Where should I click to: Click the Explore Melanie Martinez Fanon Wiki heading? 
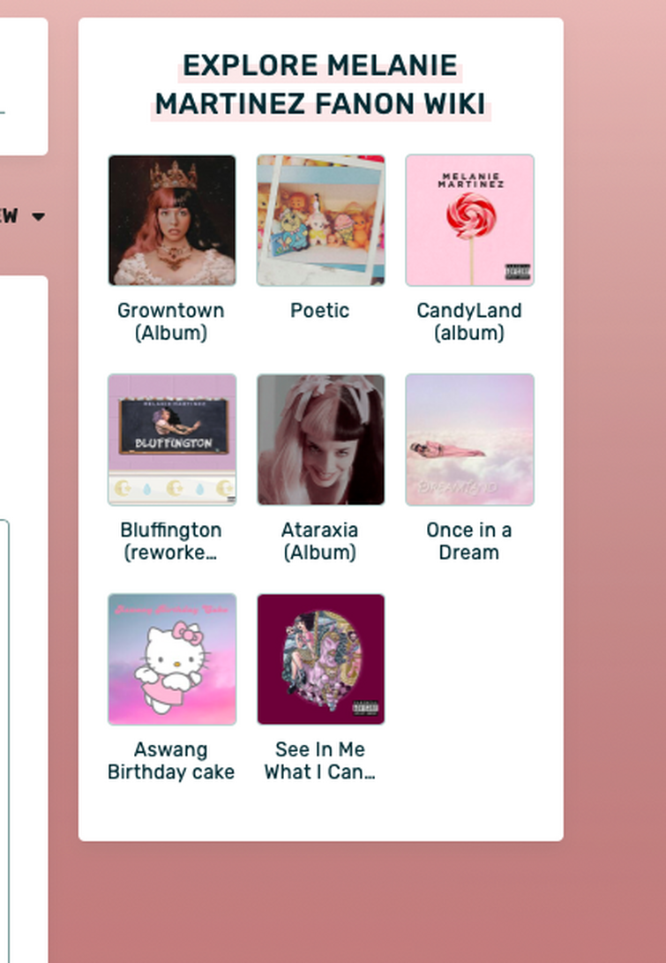click(x=320, y=84)
